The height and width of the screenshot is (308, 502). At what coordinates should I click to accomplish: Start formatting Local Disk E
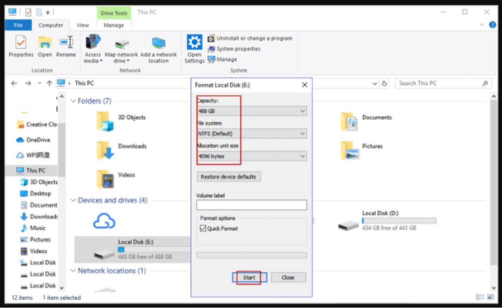[249, 277]
